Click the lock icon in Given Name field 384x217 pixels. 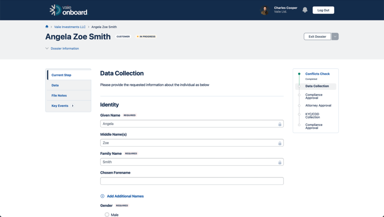[280, 124]
